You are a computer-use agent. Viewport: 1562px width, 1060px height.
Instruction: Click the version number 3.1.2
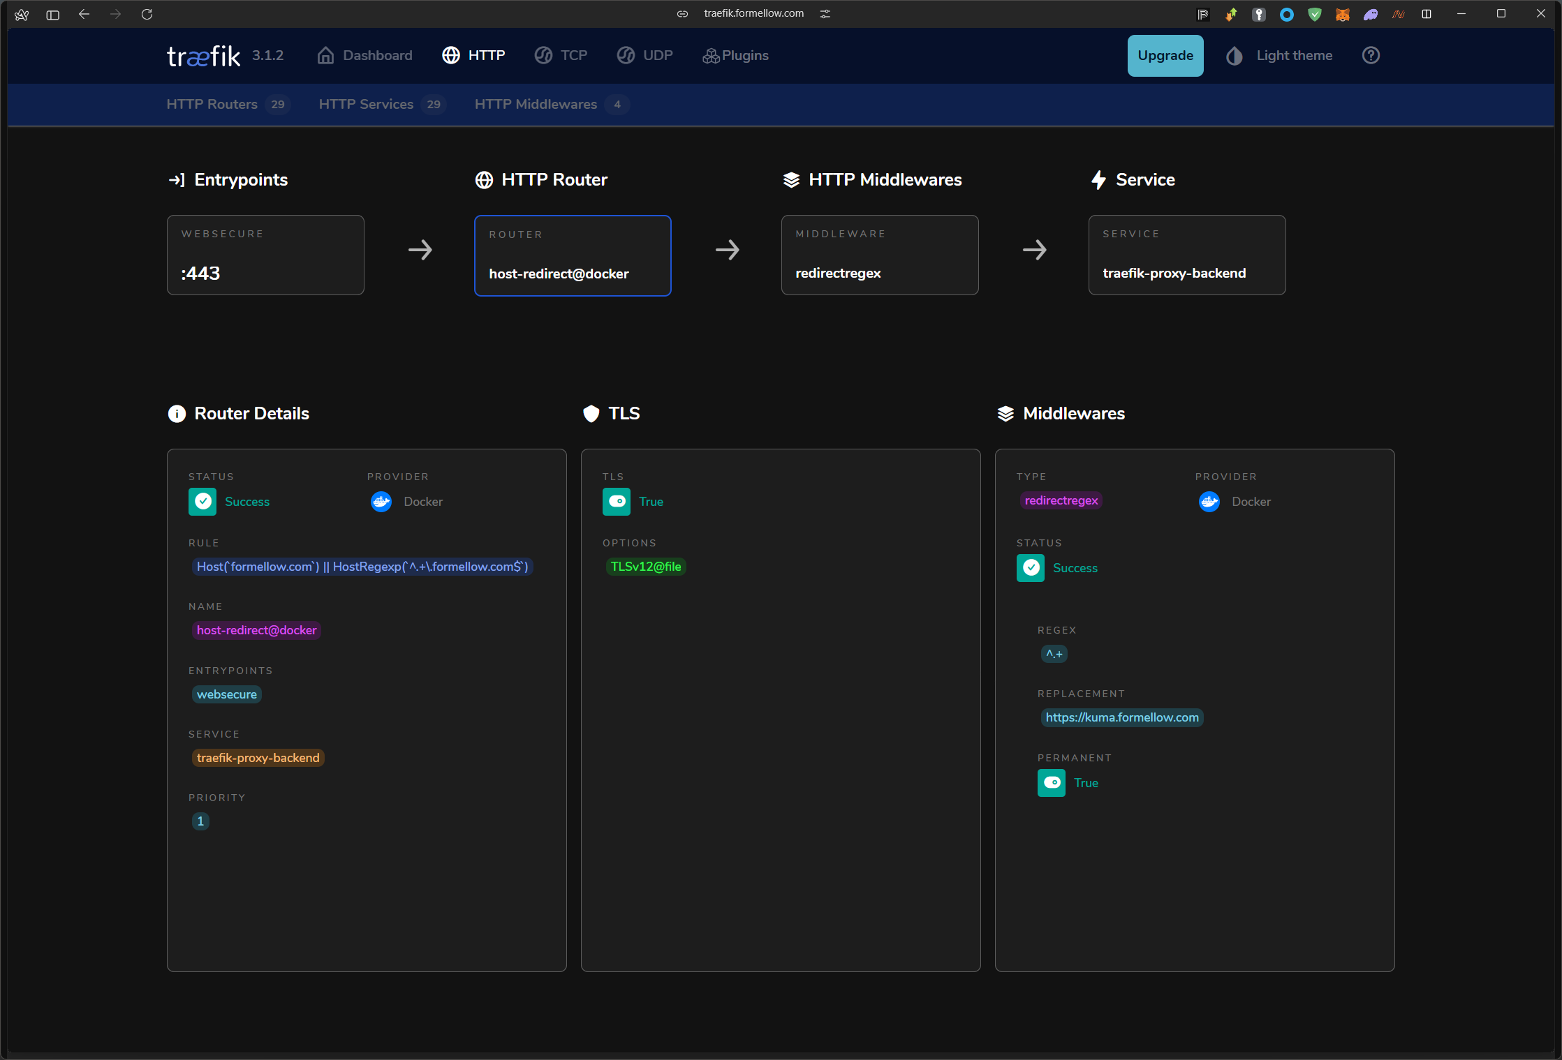click(268, 56)
